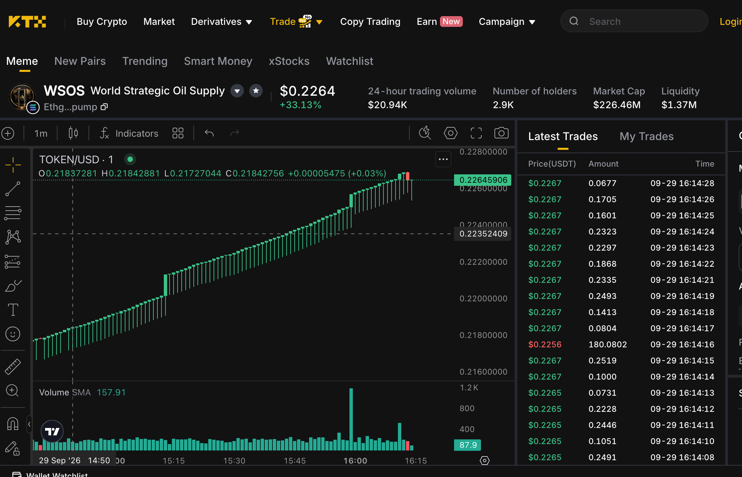742x477 pixels.
Task: Click the 0.22645906 current price label
Action: coord(483,180)
